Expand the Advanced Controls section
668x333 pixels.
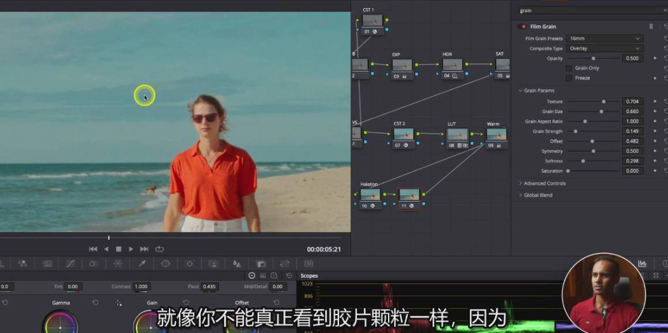point(544,183)
